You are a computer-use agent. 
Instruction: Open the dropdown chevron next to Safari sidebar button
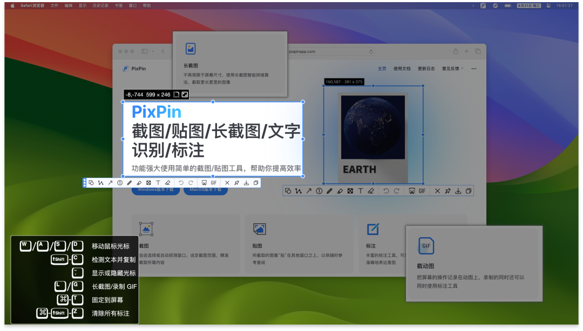coord(153,51)
